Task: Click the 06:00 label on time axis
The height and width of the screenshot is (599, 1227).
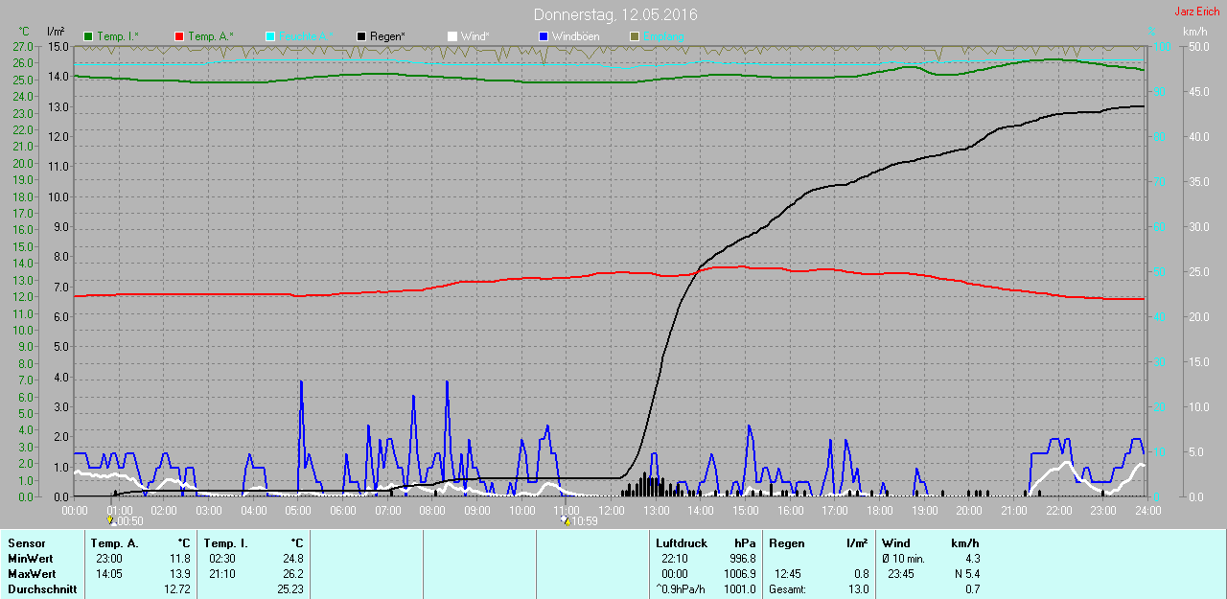Action: [343, 511]
